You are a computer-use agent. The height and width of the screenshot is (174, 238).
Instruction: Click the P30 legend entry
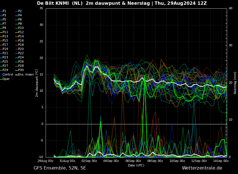(x=20, y=70)
